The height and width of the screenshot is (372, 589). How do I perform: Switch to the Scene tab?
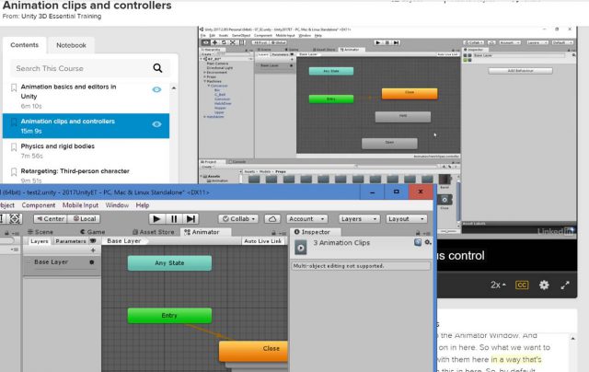pos(40,232)
